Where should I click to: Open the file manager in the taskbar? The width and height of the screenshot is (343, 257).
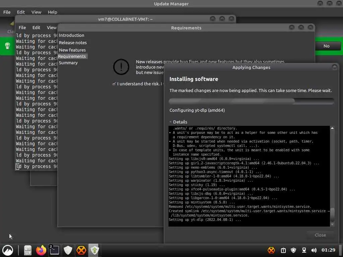point(28,250)
